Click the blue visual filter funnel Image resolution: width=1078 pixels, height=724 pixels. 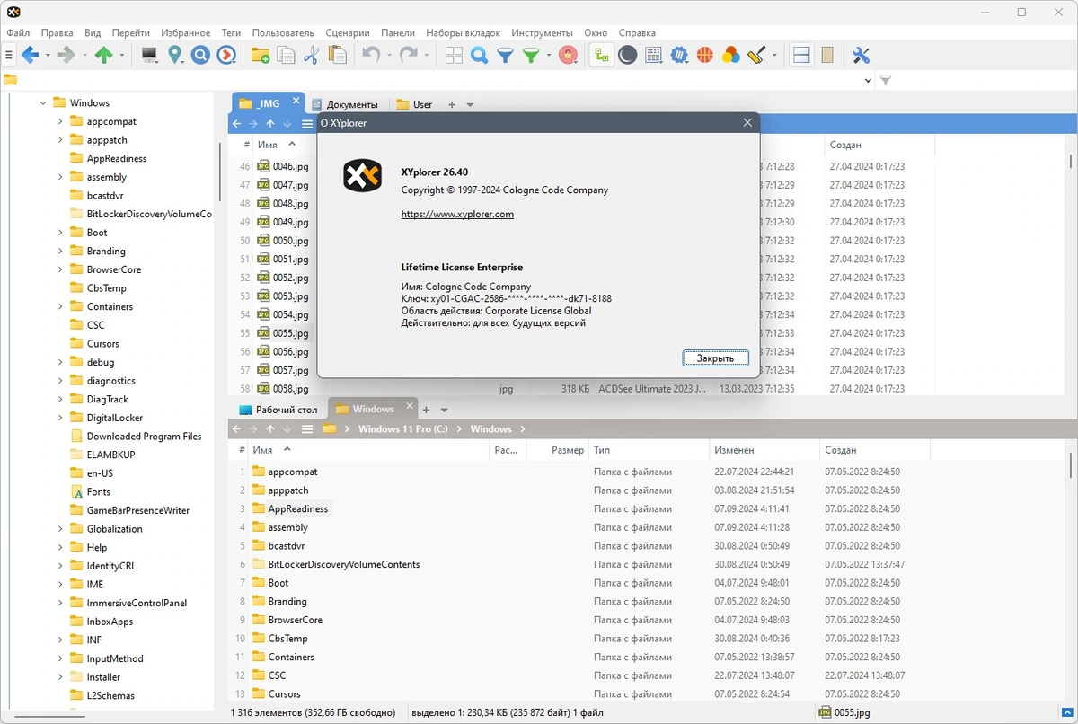(506, 56)
